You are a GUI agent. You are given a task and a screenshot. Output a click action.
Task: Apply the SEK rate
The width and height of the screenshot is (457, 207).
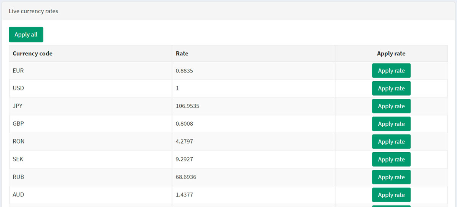[x=391, y=160]
